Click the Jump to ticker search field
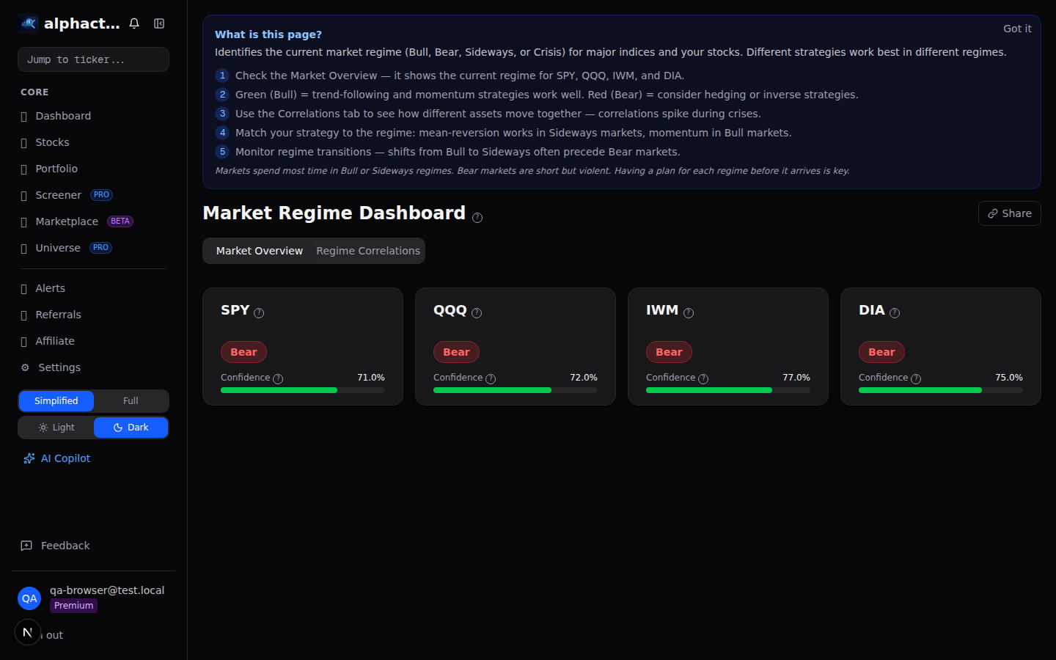Image resolution: width=1056 pixels, height=660 pixels. tap(93, 59)
